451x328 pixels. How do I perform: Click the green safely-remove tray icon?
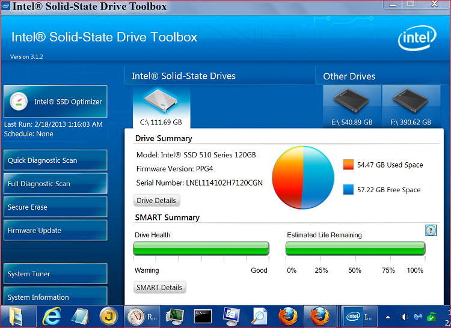(431, 317)
